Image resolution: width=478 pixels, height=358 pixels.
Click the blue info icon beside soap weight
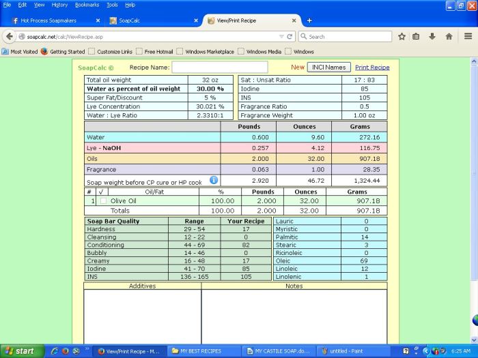click(214, 180)
